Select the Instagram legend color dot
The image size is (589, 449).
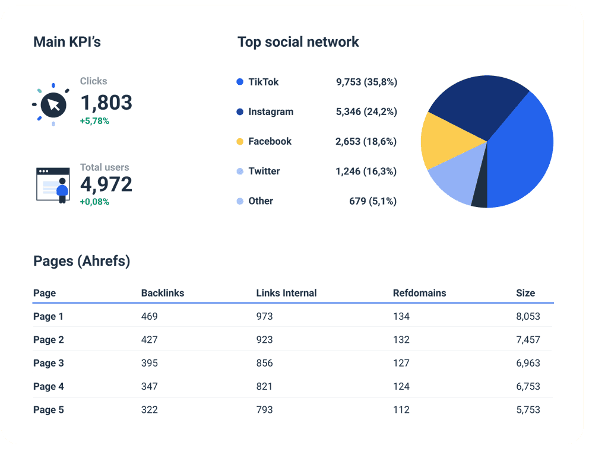click(240, 112)
